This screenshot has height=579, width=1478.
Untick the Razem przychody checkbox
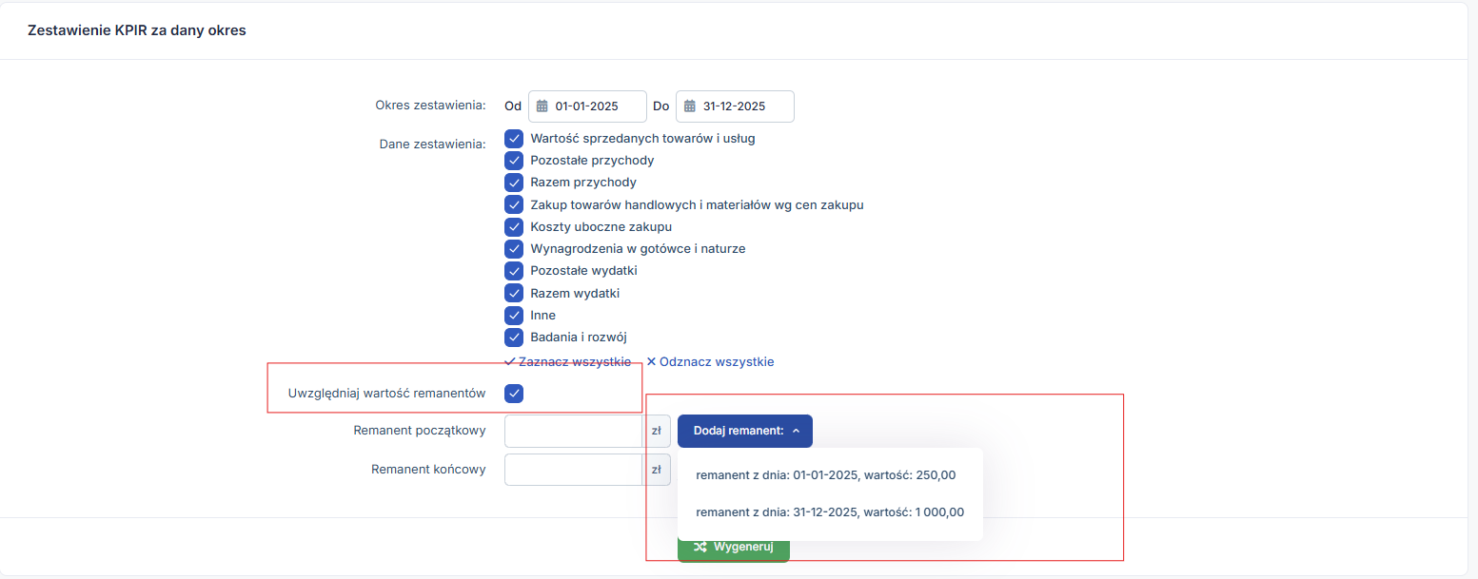[514, 183]
